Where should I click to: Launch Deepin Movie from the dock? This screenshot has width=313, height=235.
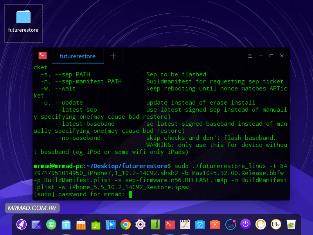coord(111,224)
